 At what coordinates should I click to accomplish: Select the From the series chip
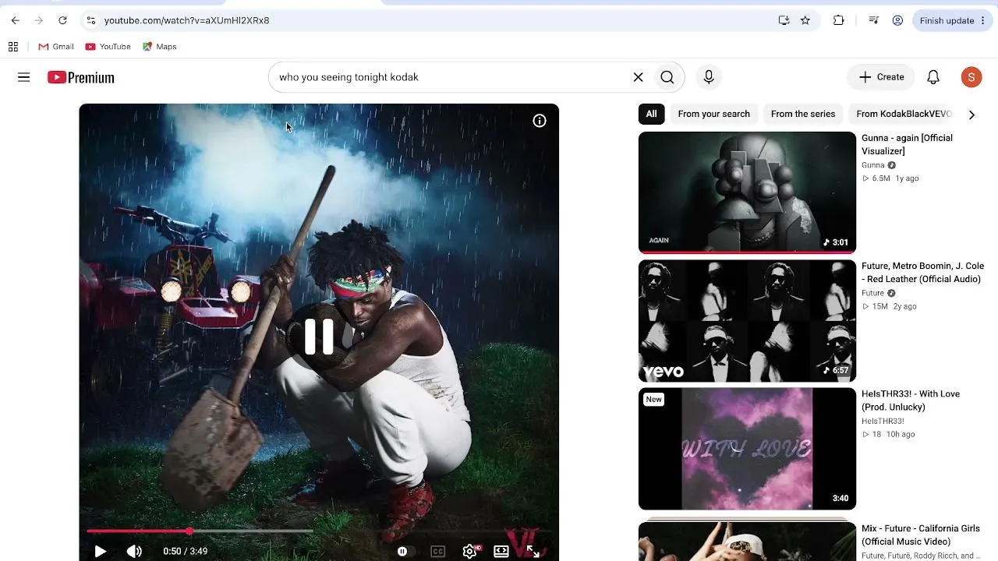803,114
